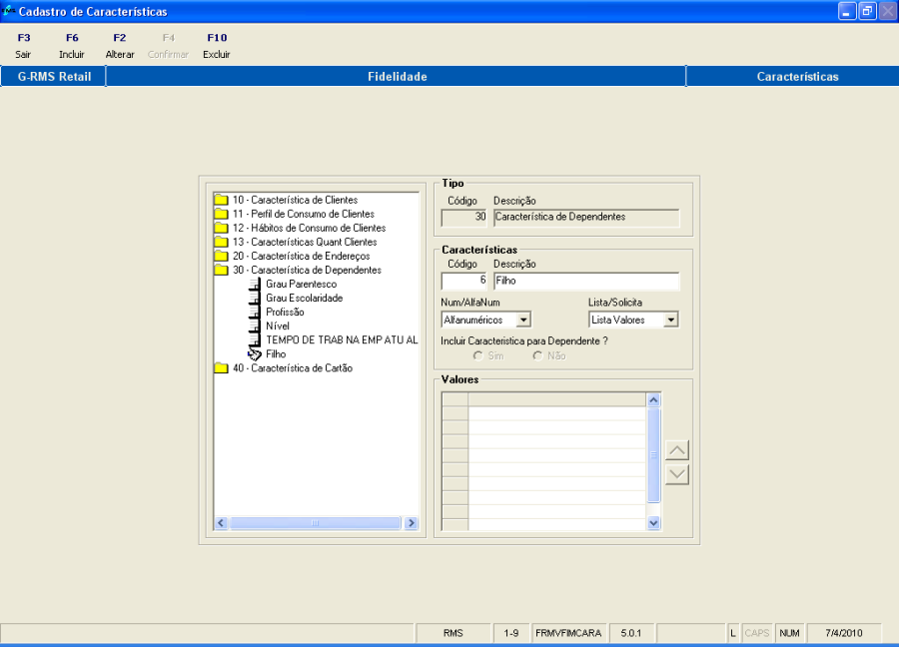The image size is (899, 647).
Task: Click the pointing hand icon beside Filho
Action: tap(255, 354)
